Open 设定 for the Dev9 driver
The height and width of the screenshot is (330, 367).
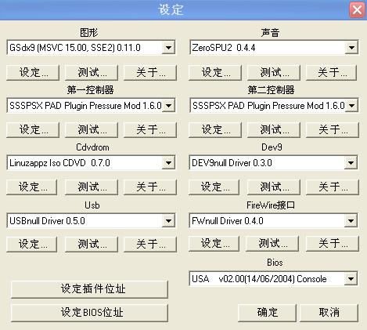tap(214, 187)
